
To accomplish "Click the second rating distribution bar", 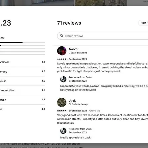I will coord(22,45).
